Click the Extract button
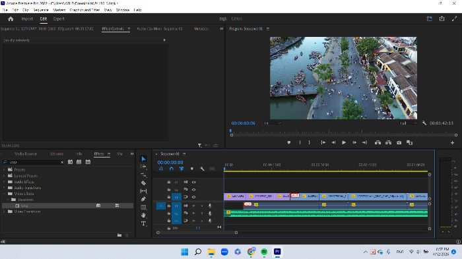Image resolution: width=462 pixels, height=259 pixels. 389,142
